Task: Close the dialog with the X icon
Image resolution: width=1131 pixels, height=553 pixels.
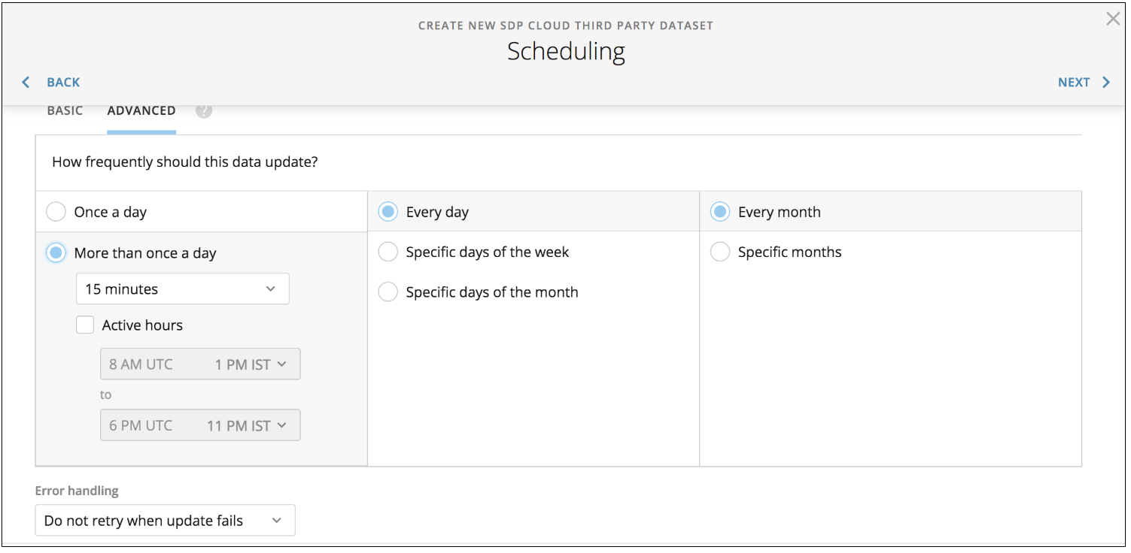Action: pyautogui.click(x=1113, y=20)
